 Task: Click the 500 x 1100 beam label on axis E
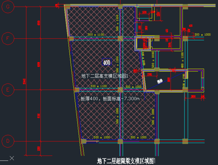pyautogui.click(x=98, y=86)
